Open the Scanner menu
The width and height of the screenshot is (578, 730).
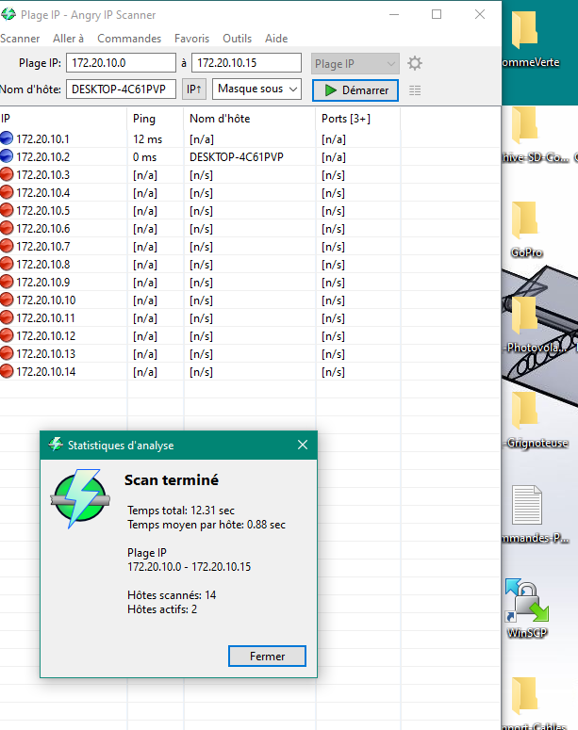click(x=20, y=39)
